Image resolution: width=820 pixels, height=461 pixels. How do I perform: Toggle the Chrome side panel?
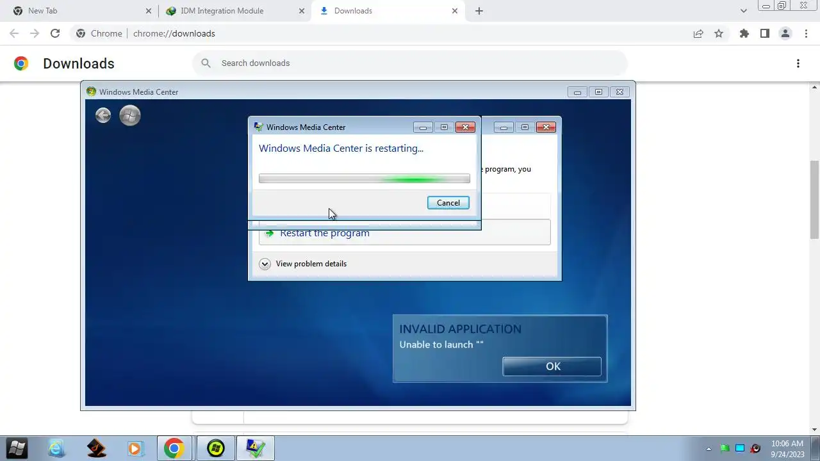point(764,33)
